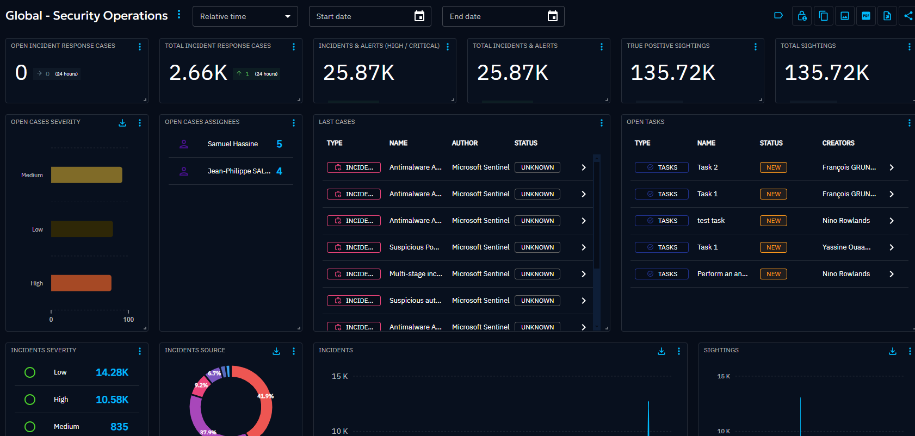Download the Sightings chart data
The height and width of the screenshot is (436, 915).
893,351
